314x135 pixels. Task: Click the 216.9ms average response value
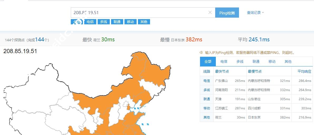305,117
